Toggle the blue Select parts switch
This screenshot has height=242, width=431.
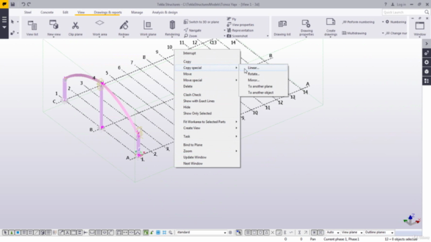(18, 233)
